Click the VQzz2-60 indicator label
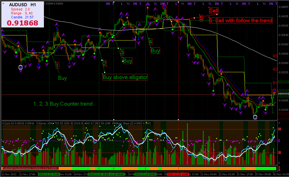The height and width of the screenshot is (177, 289). (18, 123)
